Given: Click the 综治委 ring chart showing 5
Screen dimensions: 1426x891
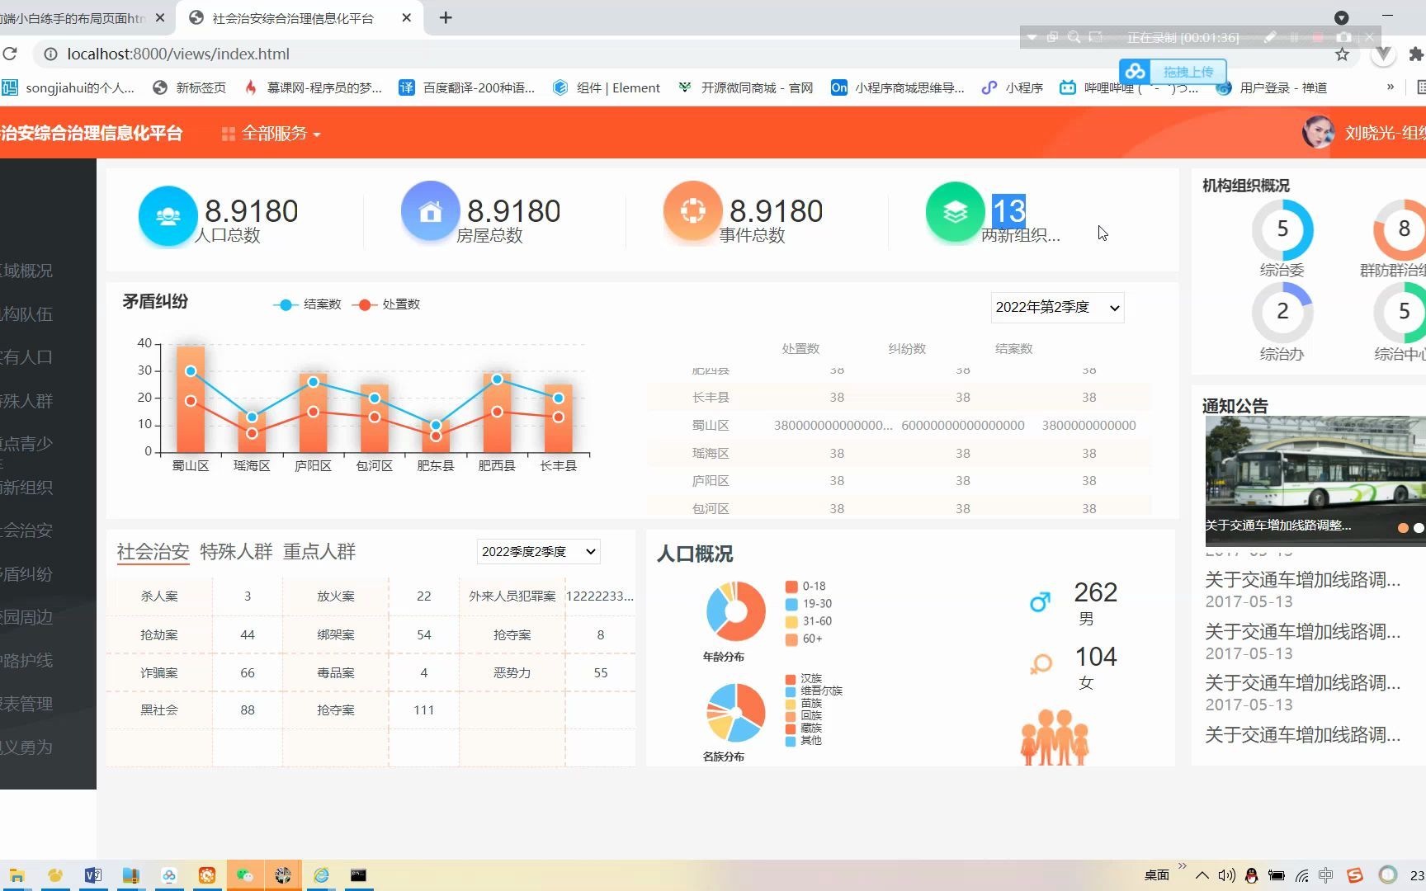Looking at the screenshot, I should [x=1282, y=229].
